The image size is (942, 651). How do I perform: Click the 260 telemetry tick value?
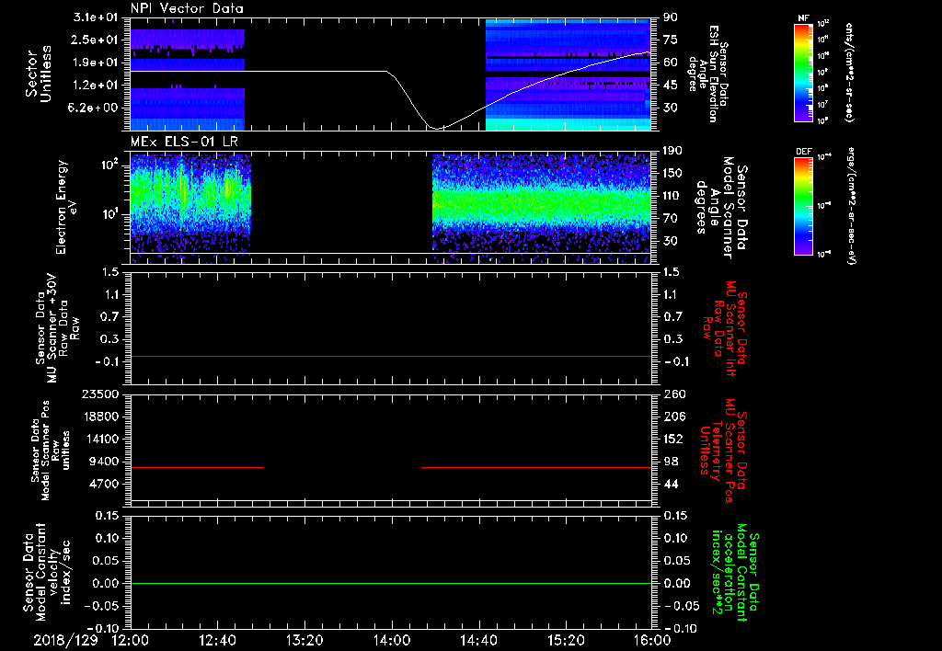pyautogui.click(x=674, y=394)
